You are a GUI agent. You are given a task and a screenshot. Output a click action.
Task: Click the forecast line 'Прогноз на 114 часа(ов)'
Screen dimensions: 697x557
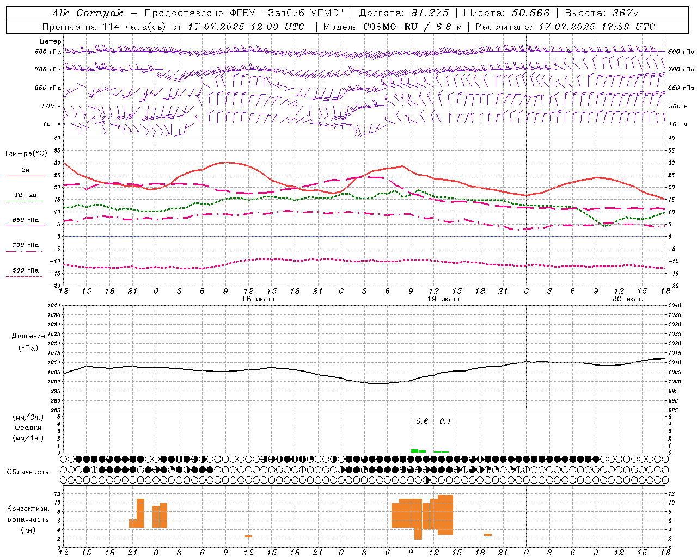click(x=105, y=27)
